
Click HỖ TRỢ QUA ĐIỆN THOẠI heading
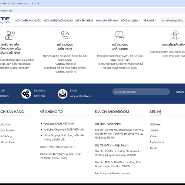pyautogui.click(x=65, y=47)
